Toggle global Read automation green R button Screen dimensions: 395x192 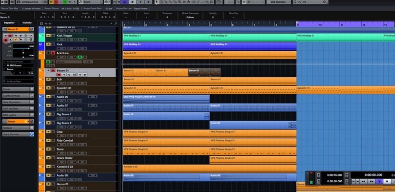(x=65, y=2)
